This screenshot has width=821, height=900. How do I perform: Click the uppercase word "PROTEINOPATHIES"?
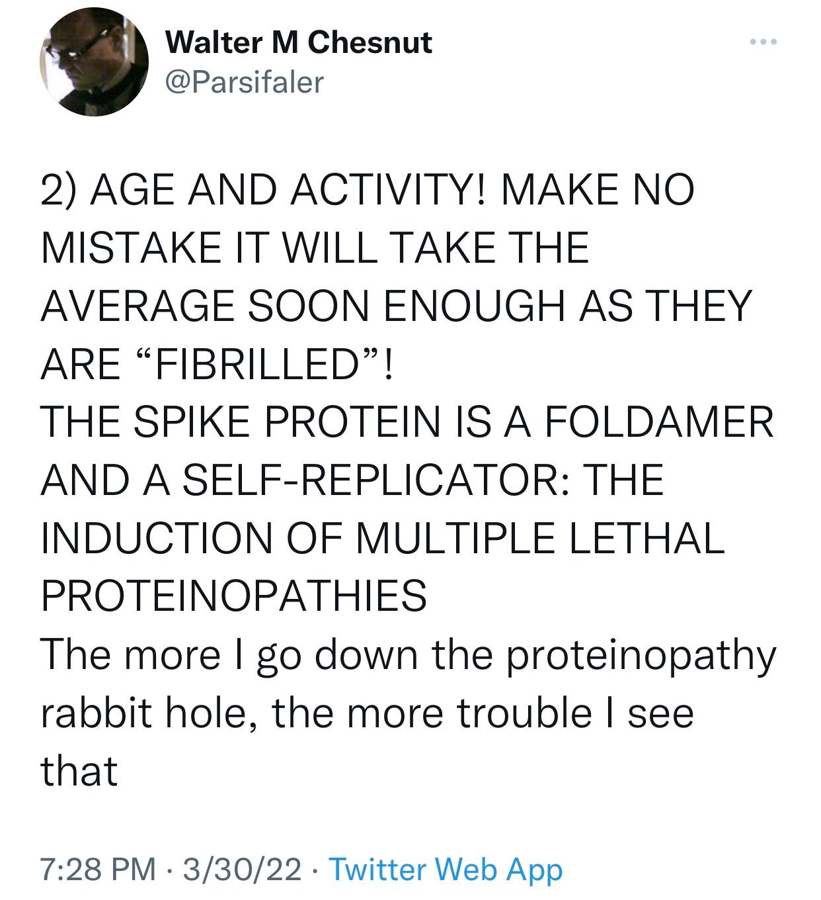click(234, 596)
